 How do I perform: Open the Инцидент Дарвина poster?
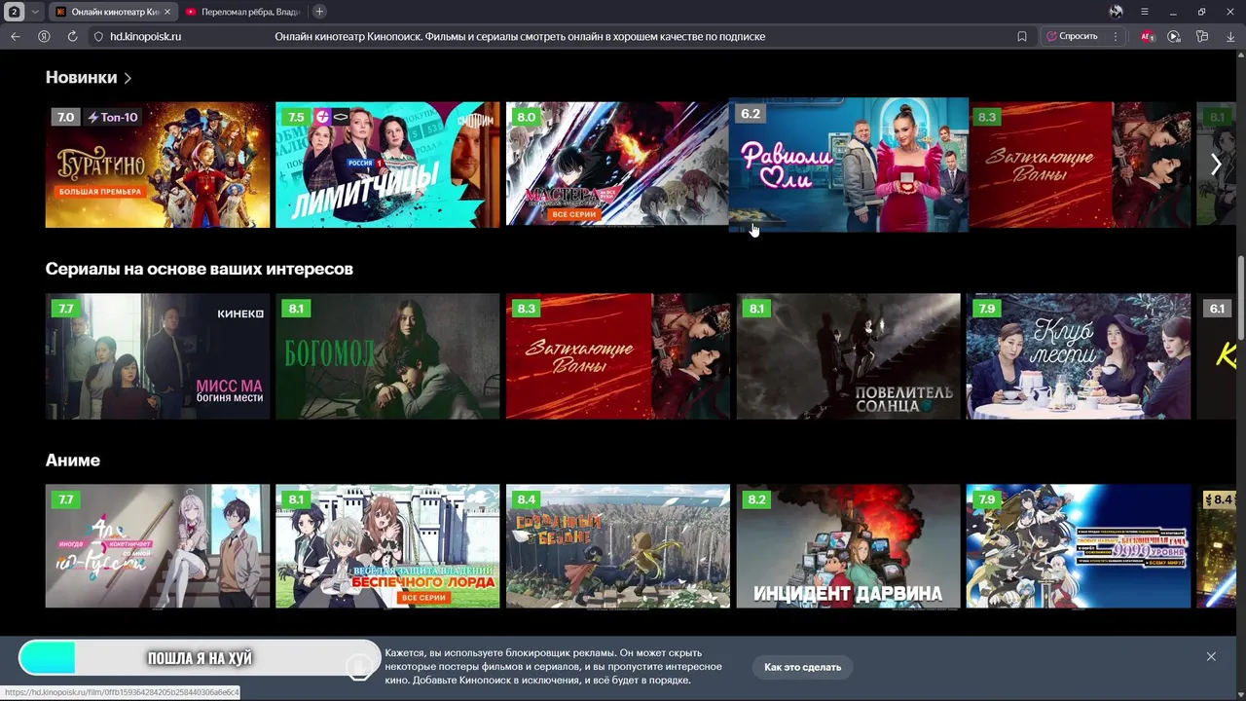[x=848, y=546]
